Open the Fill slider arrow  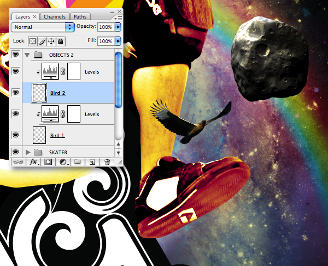(x=118, y=41)
